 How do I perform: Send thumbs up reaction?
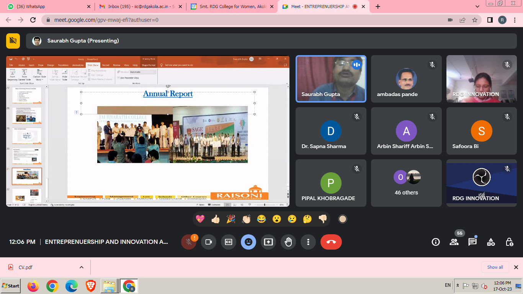216,219
